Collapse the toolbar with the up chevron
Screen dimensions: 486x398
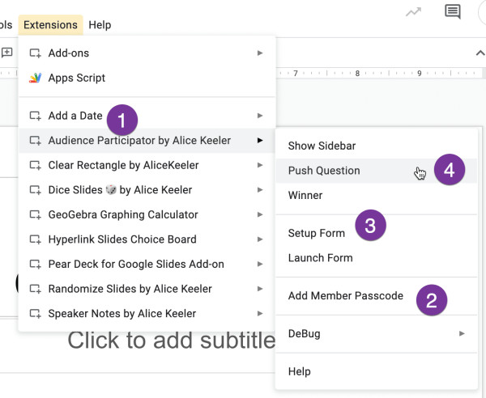click(x=480, y=53)
